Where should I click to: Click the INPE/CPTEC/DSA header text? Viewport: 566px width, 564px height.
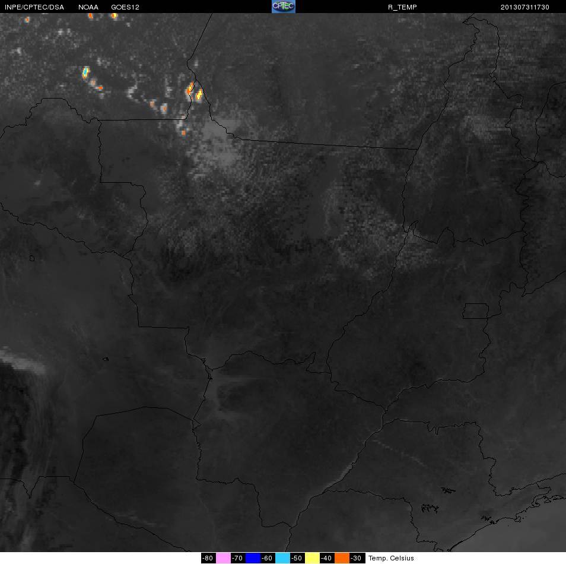pyautogui.click(x=34, y=7)
